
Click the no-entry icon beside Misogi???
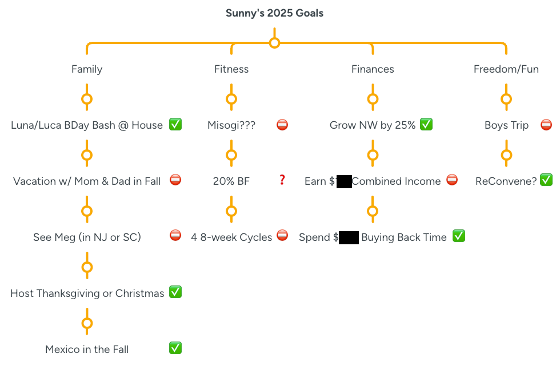click(282, 125)
